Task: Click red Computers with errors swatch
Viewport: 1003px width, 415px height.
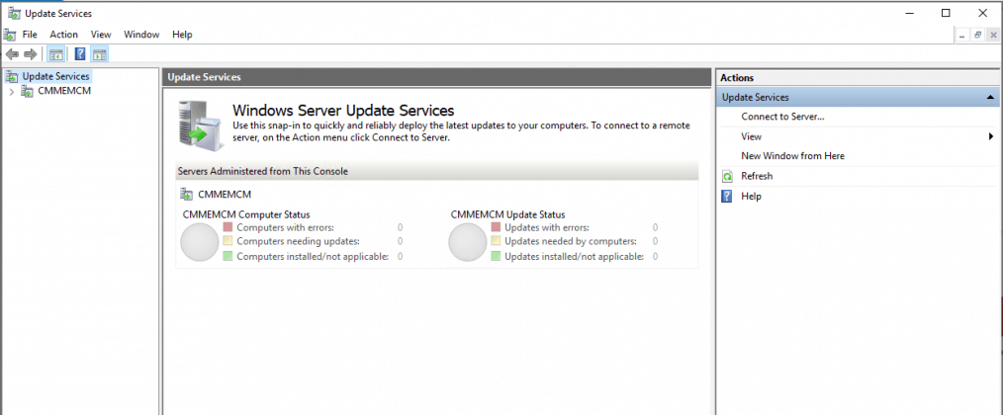Action: tap(228, 227)
